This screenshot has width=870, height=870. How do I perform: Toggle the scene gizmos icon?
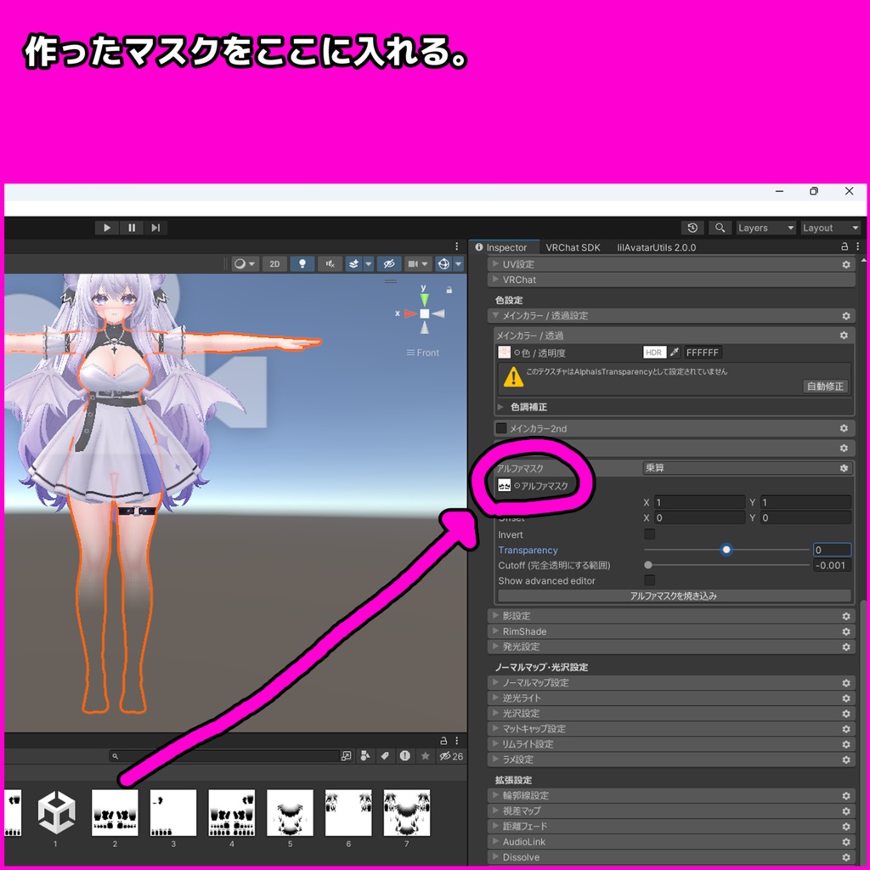pos(443,264)
